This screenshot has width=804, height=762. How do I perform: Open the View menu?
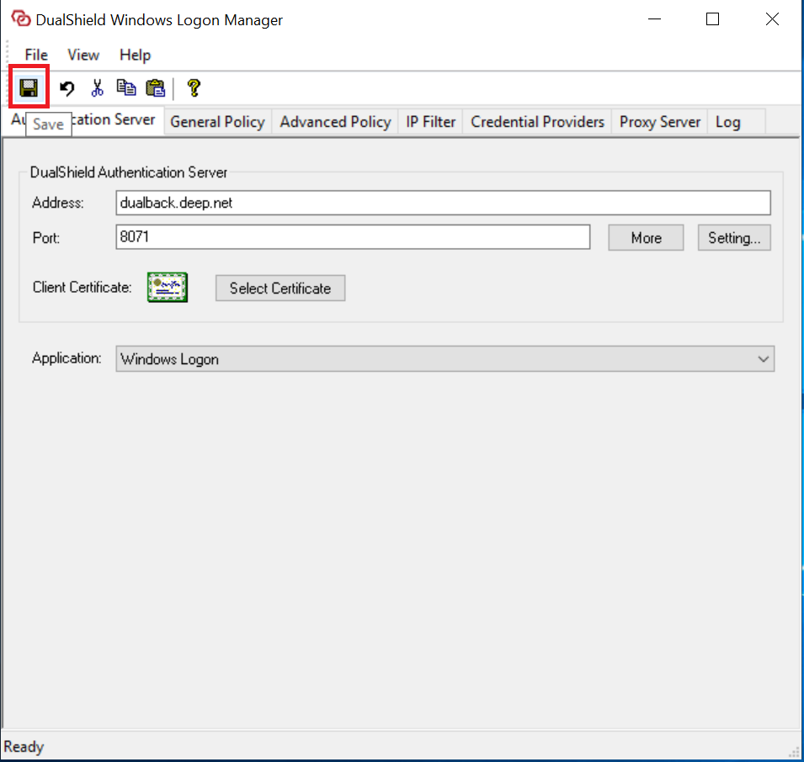pyautogui.click(x=83, y=55)
